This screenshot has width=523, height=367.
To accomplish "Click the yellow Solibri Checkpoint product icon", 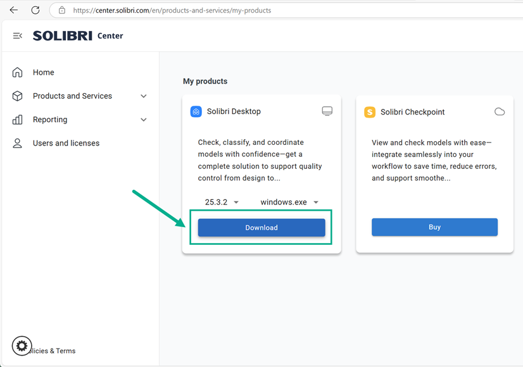I will coord(370,112).
